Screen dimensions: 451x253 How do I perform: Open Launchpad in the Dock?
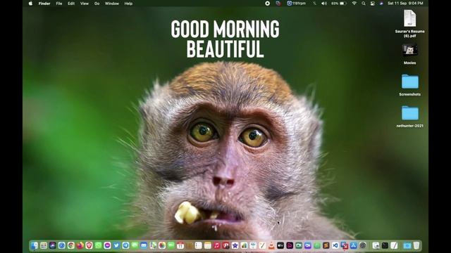pyautogui.click(x=44, y=245)
